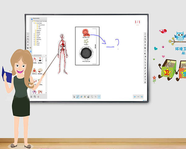Select the green Platelets image on canvas
Screen dimensions: 186x149
tap(86, 41)
